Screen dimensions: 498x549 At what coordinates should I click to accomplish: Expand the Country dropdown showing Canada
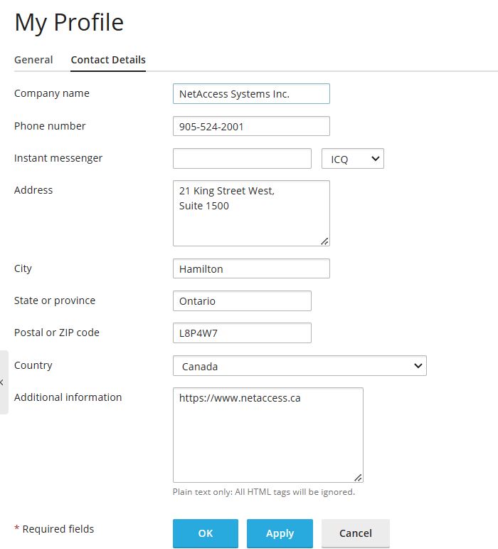click(300, 366)
